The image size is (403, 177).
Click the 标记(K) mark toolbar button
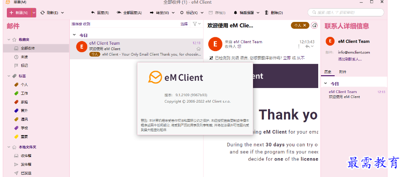pos(189,13)
